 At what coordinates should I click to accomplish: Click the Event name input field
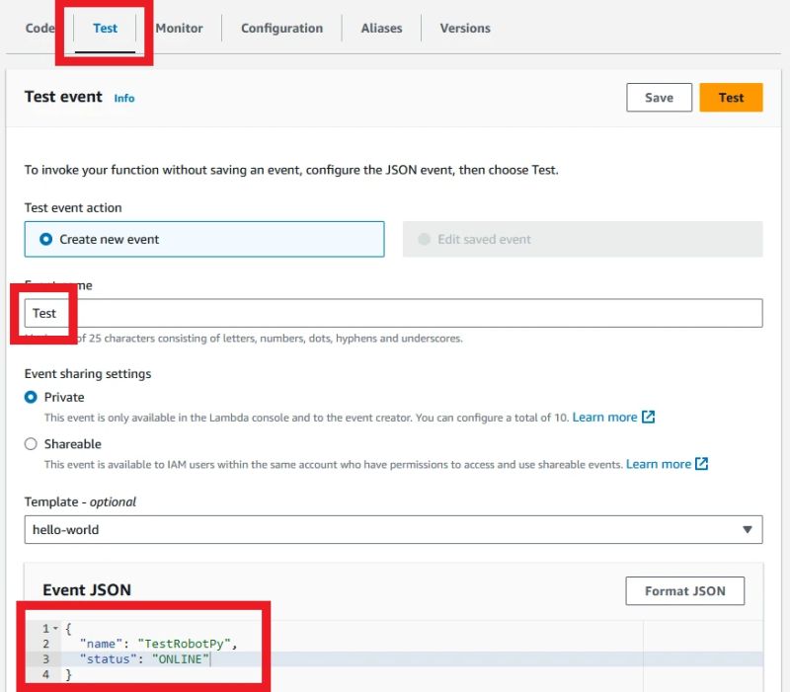coord(393,313)
